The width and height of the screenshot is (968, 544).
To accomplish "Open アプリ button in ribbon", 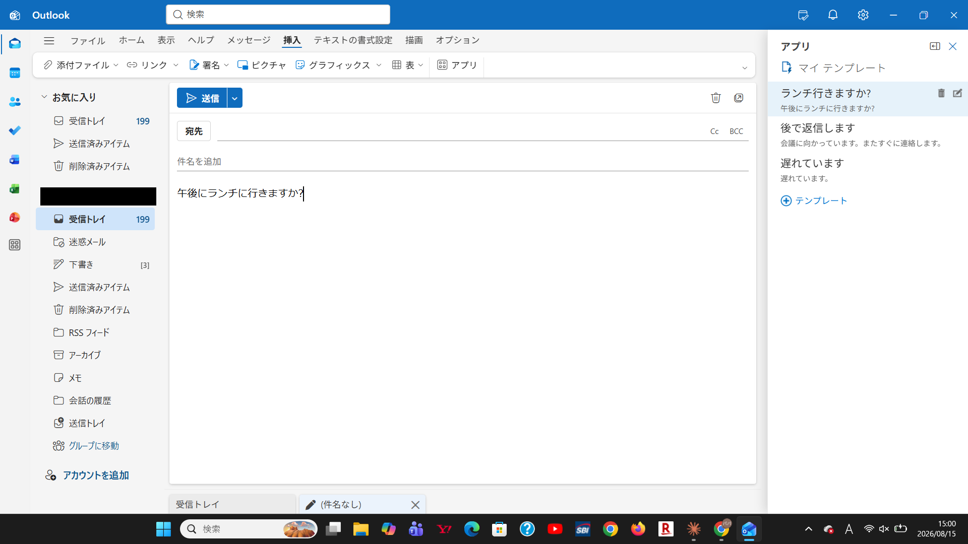I will [457, 65].
